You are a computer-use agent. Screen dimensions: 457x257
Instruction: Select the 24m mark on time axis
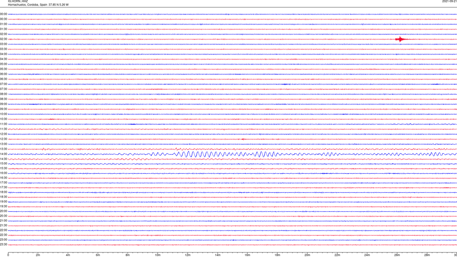coord(367,255)
